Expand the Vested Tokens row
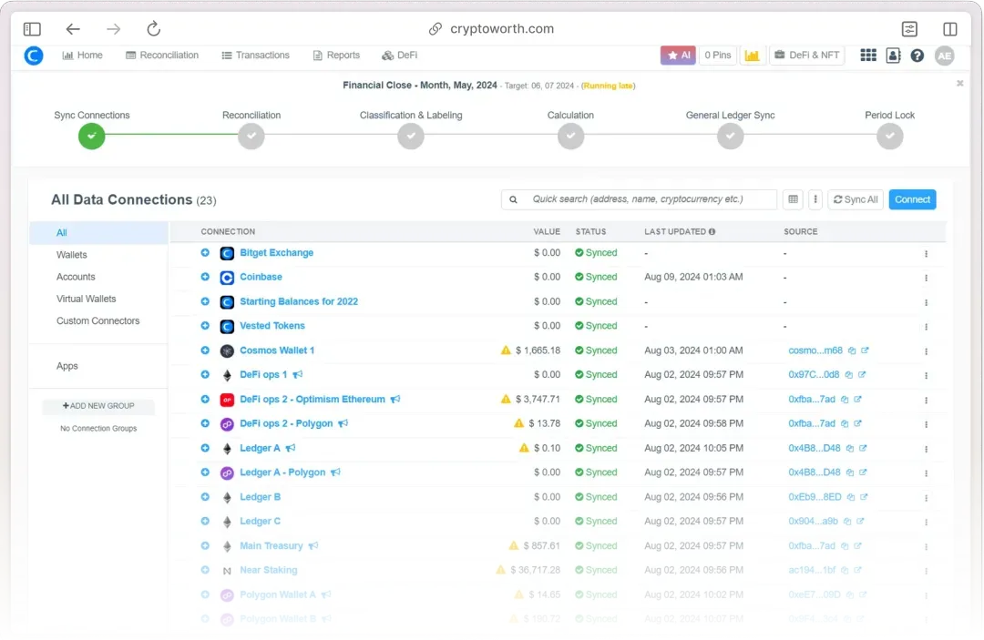This screenshot has width=984, height=640. pyautogui.click(x=205, y=325)
